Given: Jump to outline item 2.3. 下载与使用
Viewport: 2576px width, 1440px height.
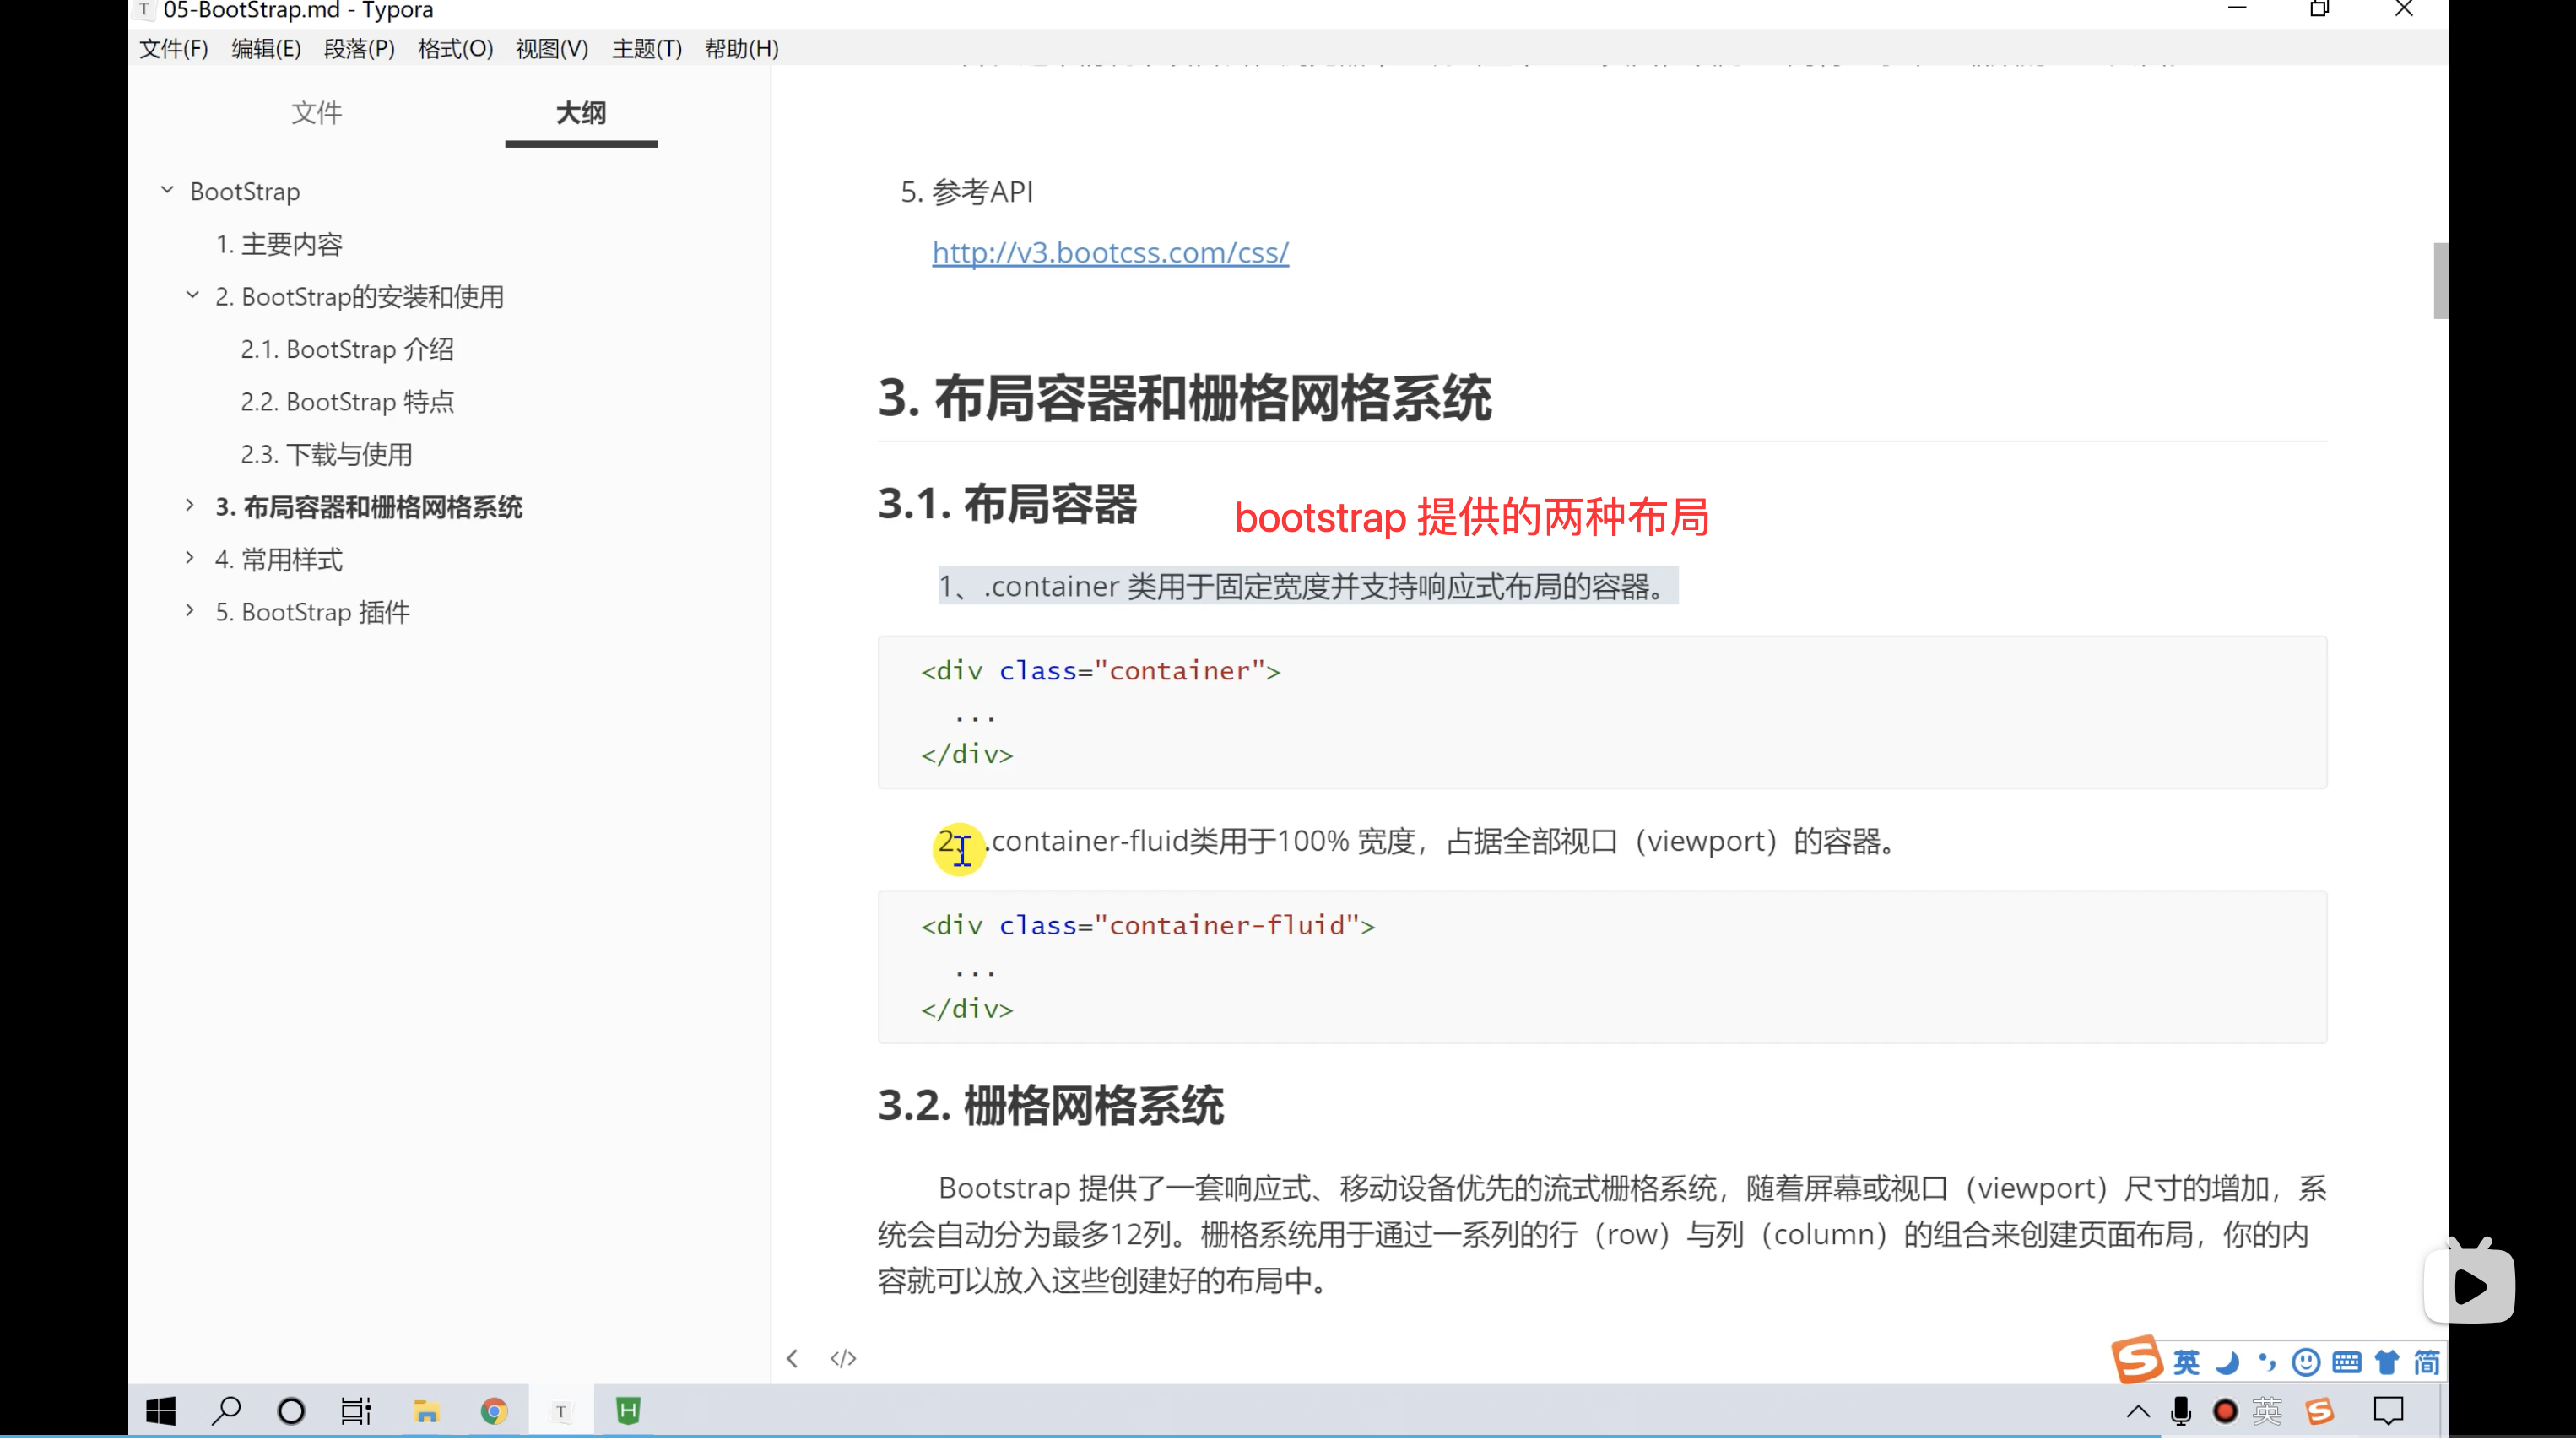Looking at the screenshot, I should (x=326, y=454).
